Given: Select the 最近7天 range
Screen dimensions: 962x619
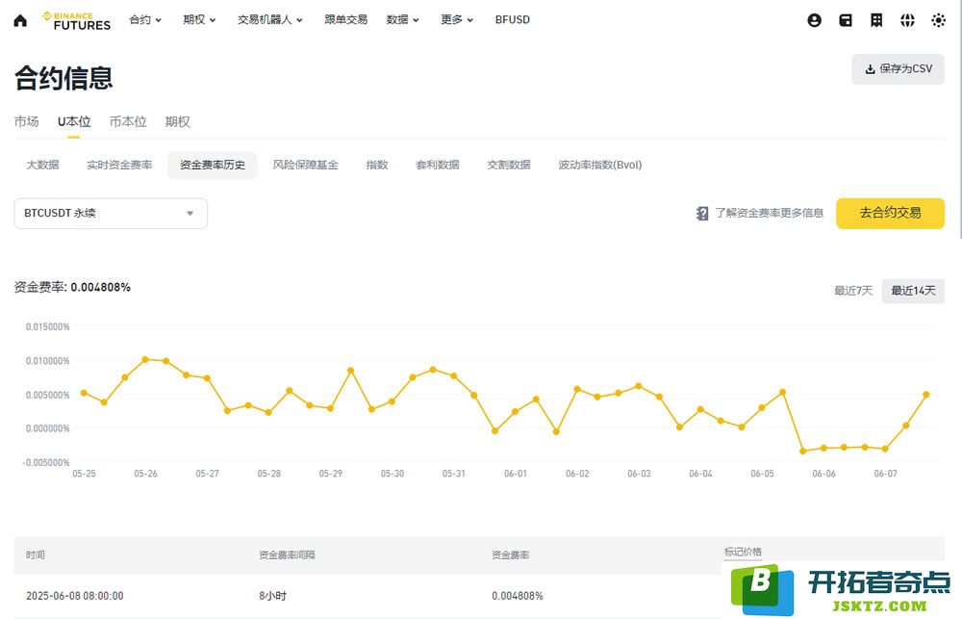Looking at the screenshot, I should [x=852, y=291].
